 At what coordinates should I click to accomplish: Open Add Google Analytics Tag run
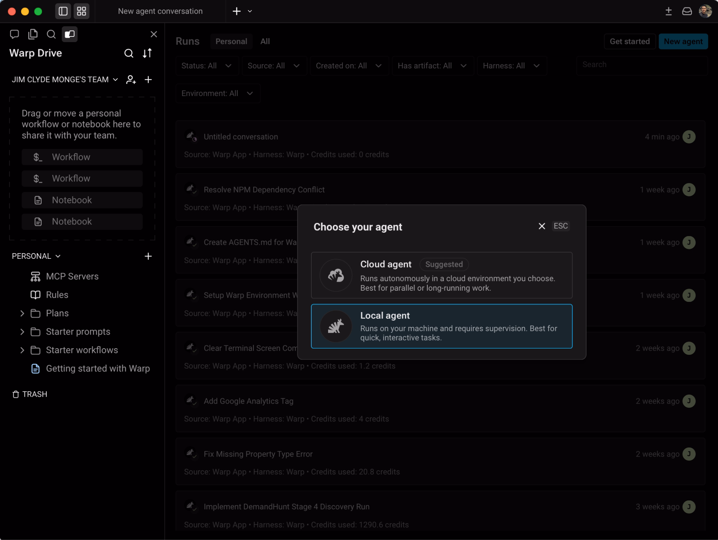[440, 409]
